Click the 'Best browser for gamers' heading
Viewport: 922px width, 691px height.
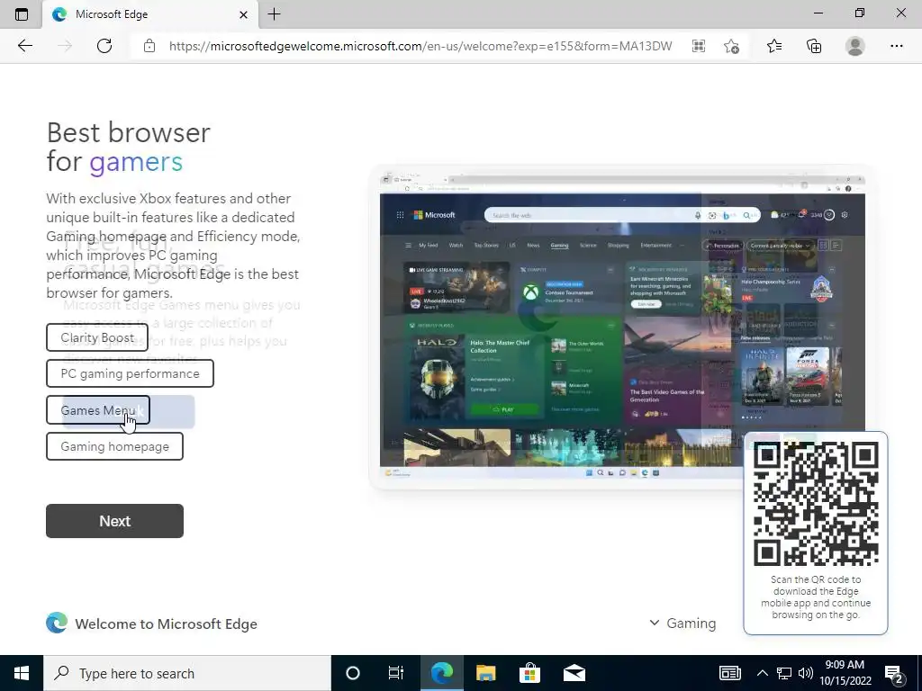[x=128, y=147]
